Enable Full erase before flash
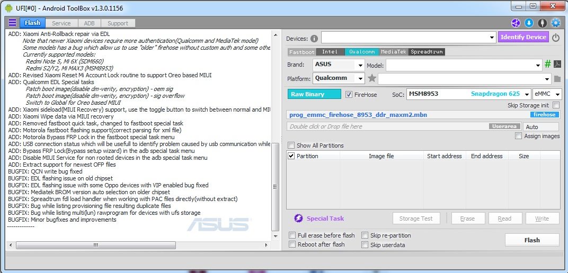This screenshot has height=273, width=568. click(x=292, y=235)
